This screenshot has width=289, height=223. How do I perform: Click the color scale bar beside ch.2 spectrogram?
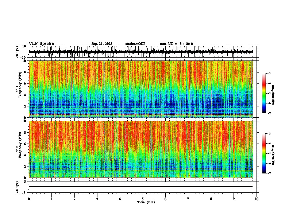(264, 153)
